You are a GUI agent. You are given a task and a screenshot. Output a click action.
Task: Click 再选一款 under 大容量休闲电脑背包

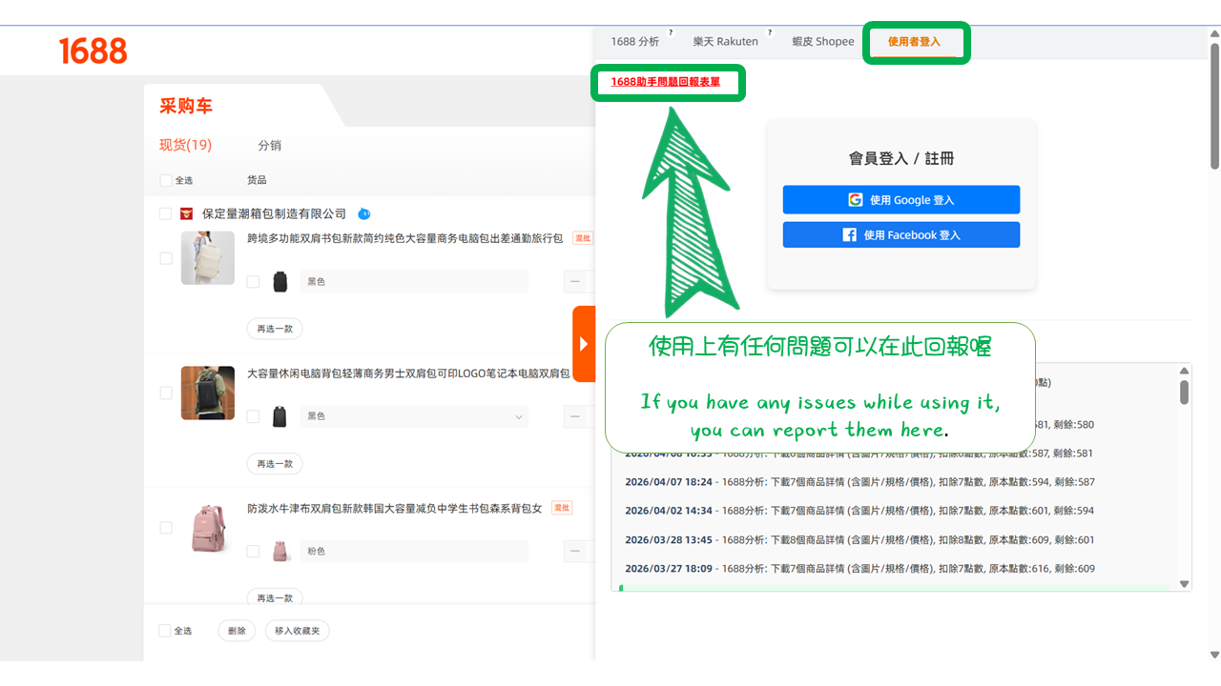point(275,464)
